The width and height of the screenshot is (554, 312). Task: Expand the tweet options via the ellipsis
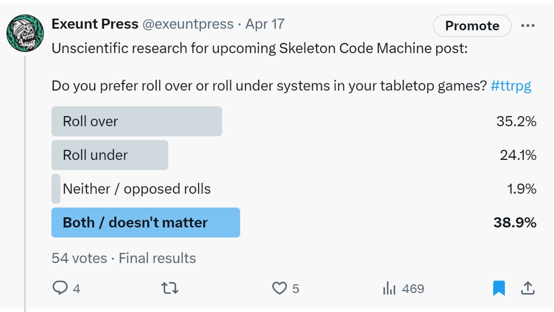pyautogui.click(x=528, y=25)
